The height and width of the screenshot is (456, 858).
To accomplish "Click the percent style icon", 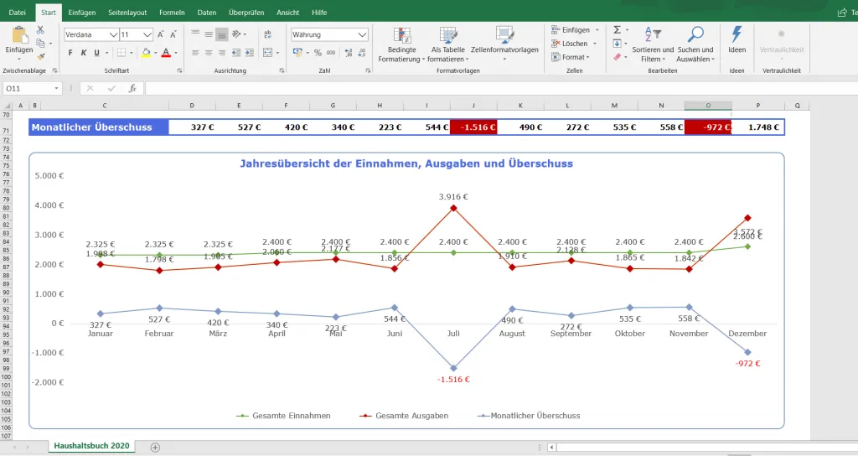I will 318,52.
